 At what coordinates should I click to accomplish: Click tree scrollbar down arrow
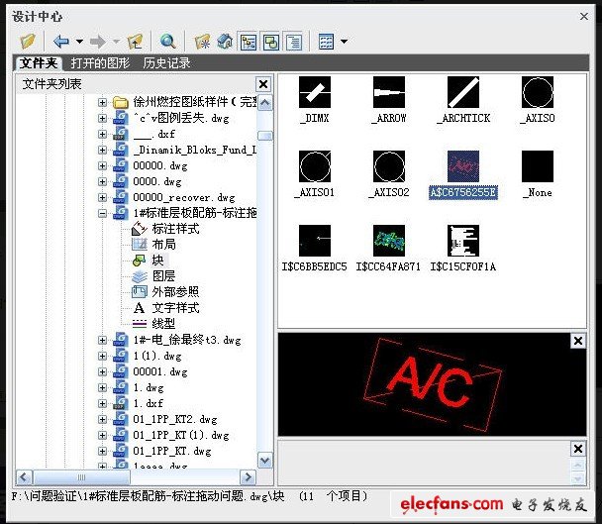(265, 460)
